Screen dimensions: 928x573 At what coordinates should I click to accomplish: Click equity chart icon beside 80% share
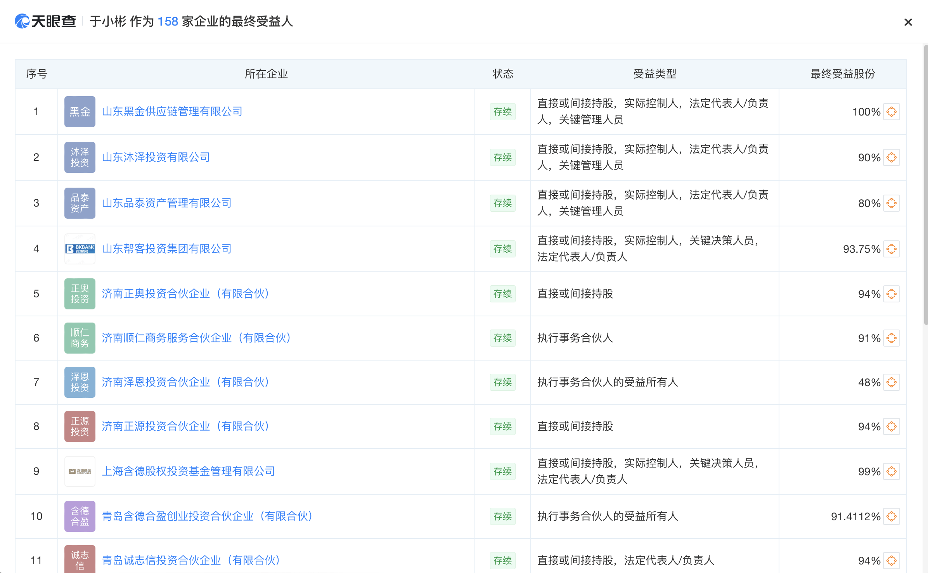tap(891, 203)
